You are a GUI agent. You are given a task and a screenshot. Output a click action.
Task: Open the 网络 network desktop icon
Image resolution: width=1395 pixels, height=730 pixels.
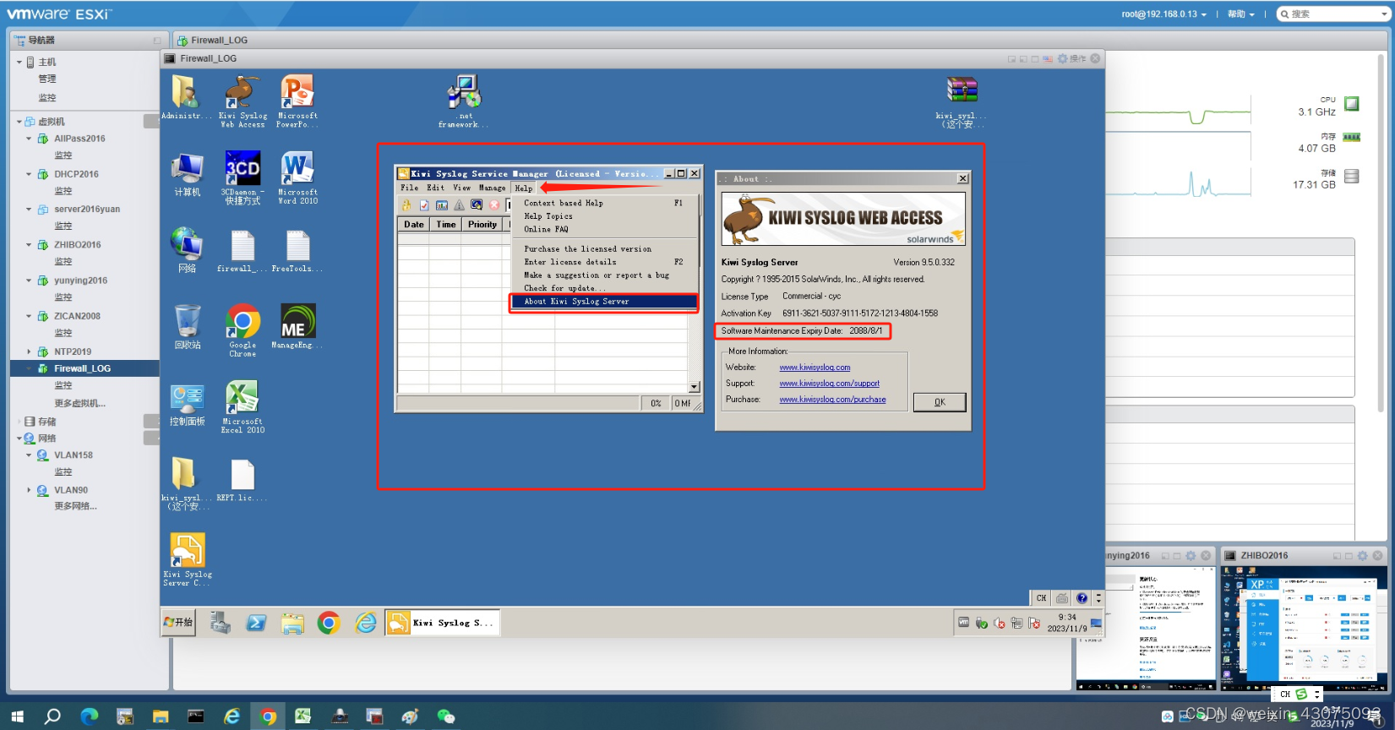pyautogui.click(x=188, y=250)
